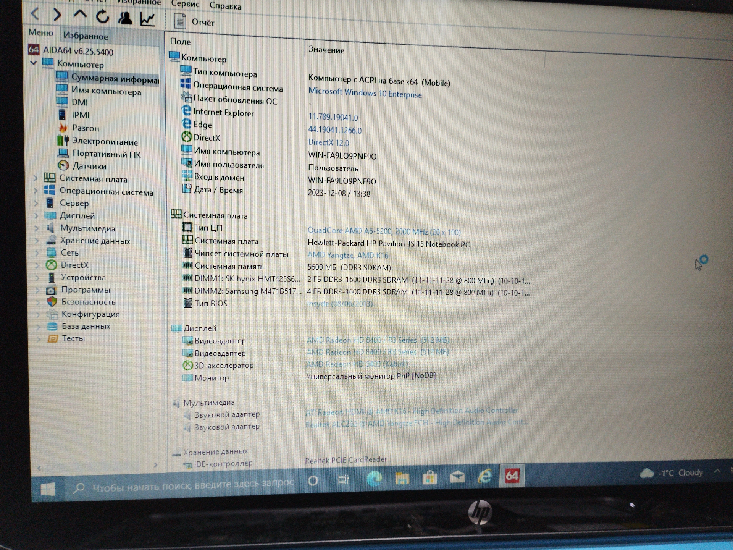Click the Устройства devices icon in tree
This screenshot has width=733, height=550.
point(51,277)
